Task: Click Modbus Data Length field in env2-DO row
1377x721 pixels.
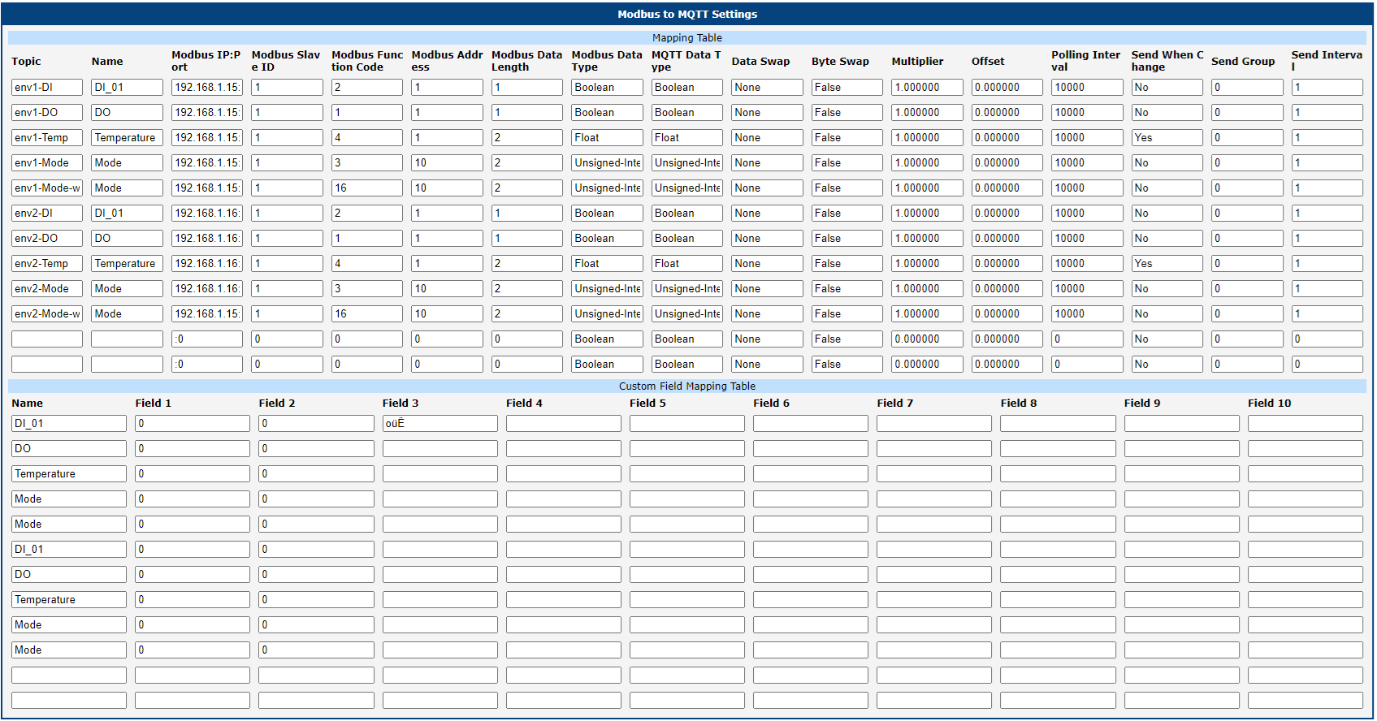Action: [527, 238]
